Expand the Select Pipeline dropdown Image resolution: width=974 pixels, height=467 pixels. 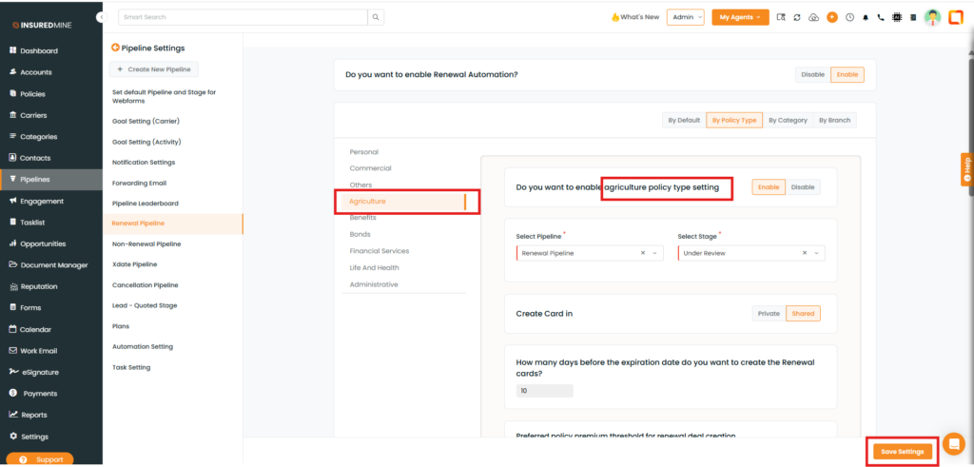tap(655, 253)
